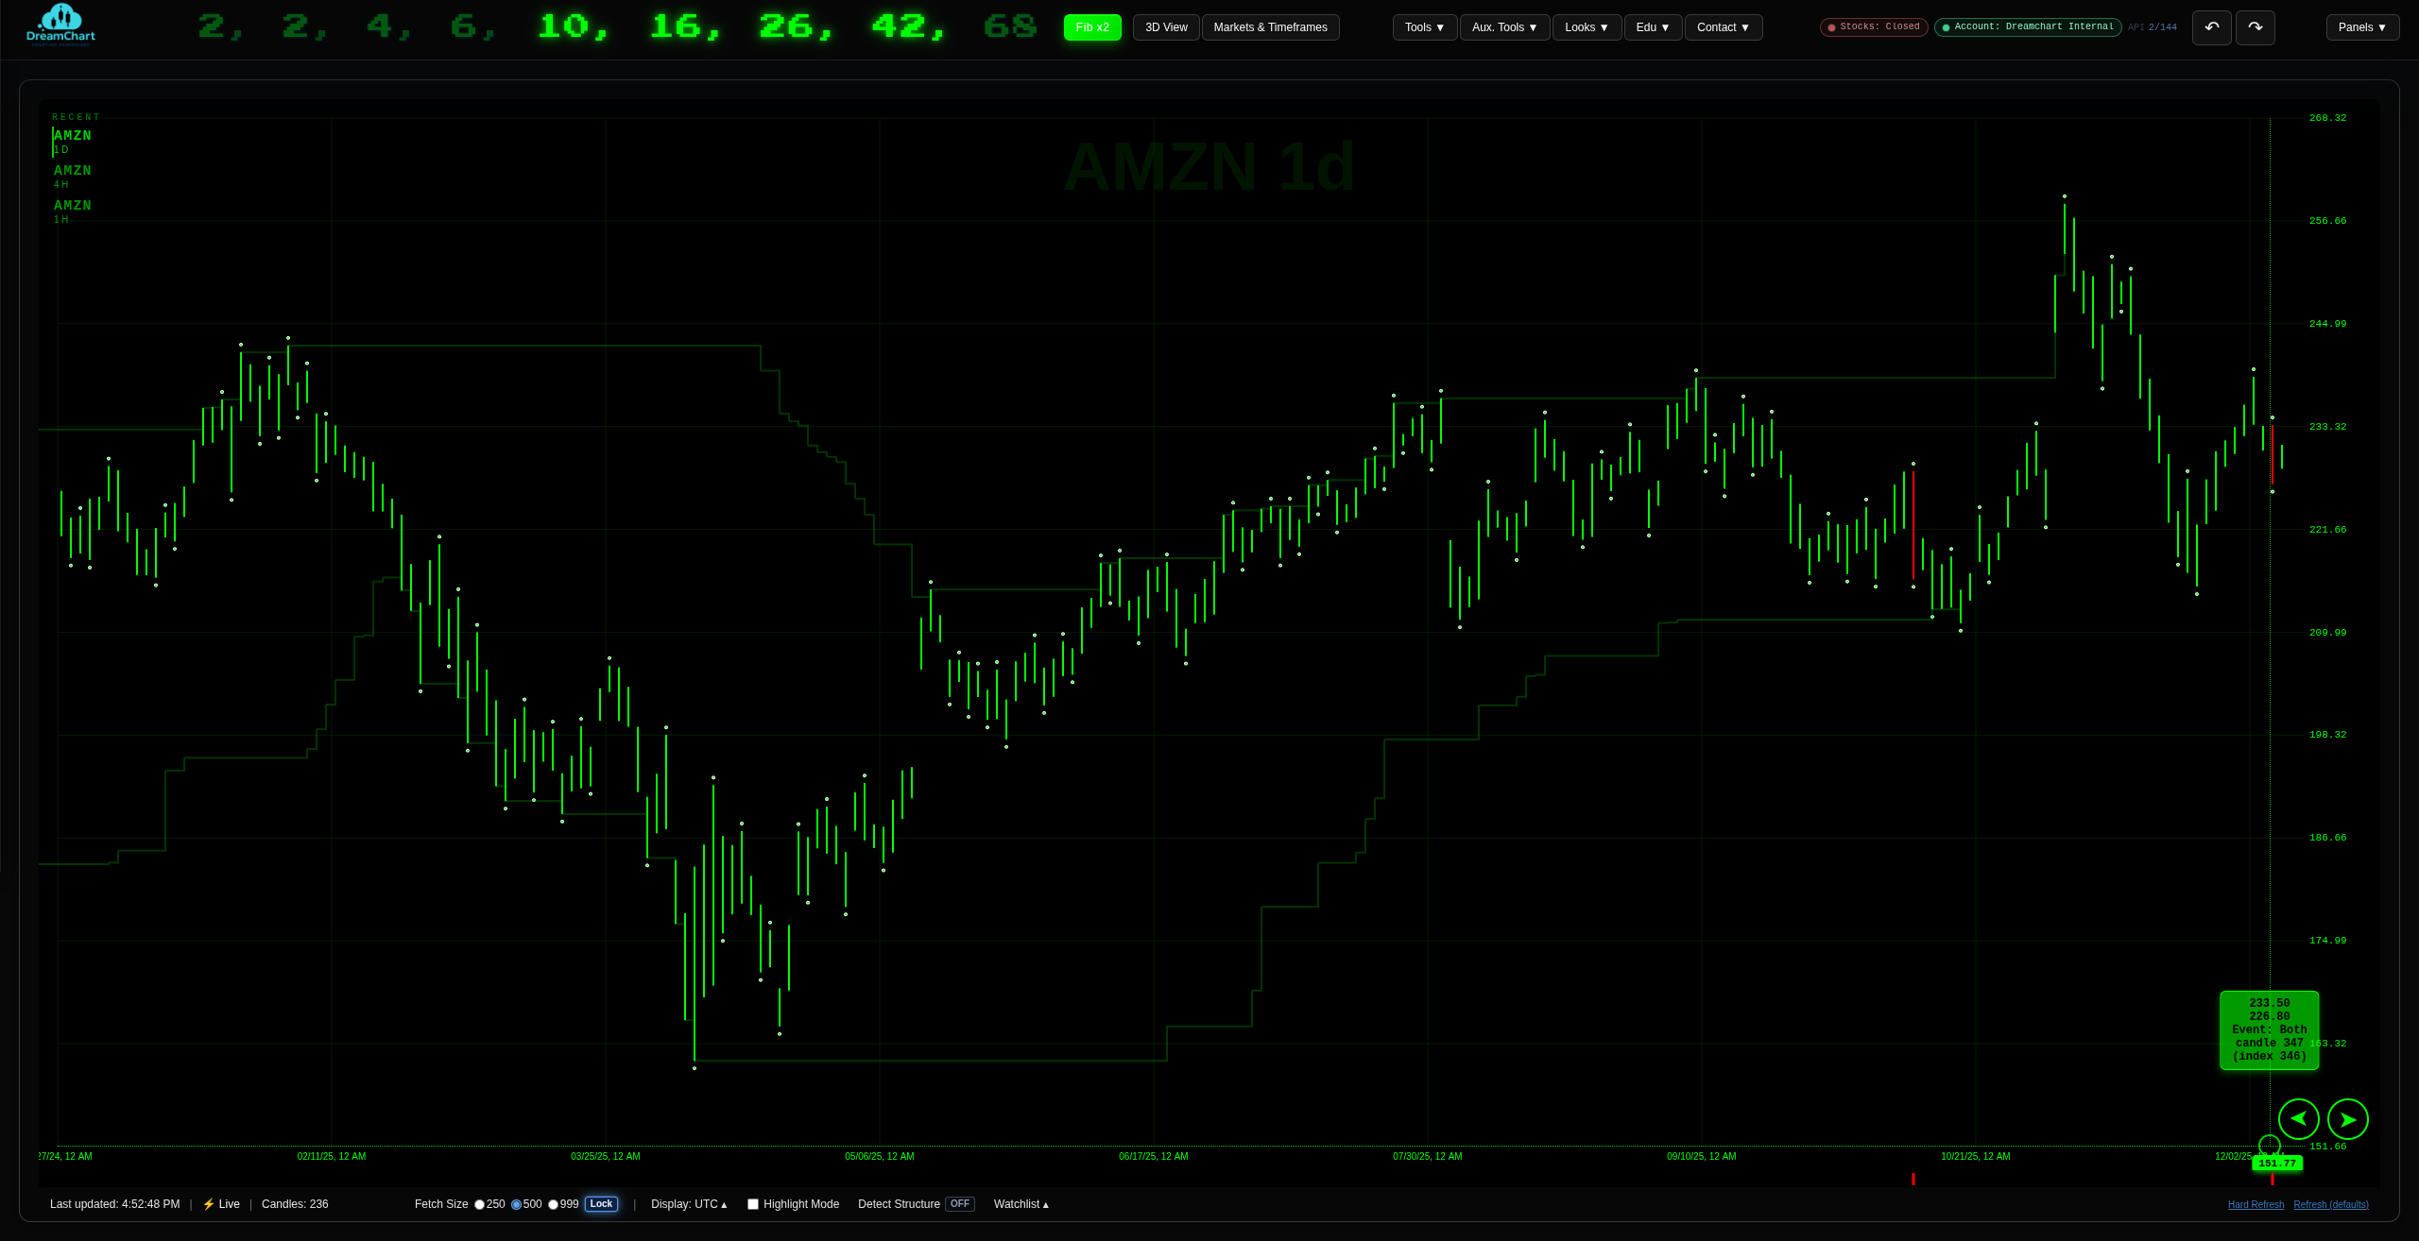Select Fetch Size 250 radio

coord(479,1204)
